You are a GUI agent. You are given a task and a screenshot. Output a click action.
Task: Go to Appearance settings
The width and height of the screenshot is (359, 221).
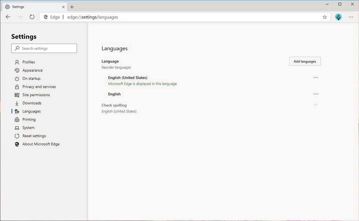[33, 70]
